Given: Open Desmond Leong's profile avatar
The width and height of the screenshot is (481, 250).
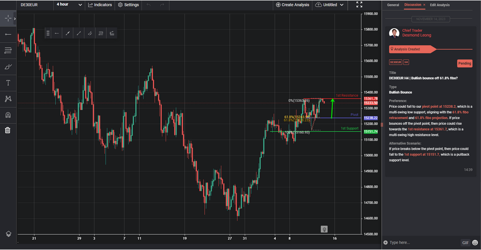Looking at the screenshot, I should pyautogui.click(x=394, y=33).
